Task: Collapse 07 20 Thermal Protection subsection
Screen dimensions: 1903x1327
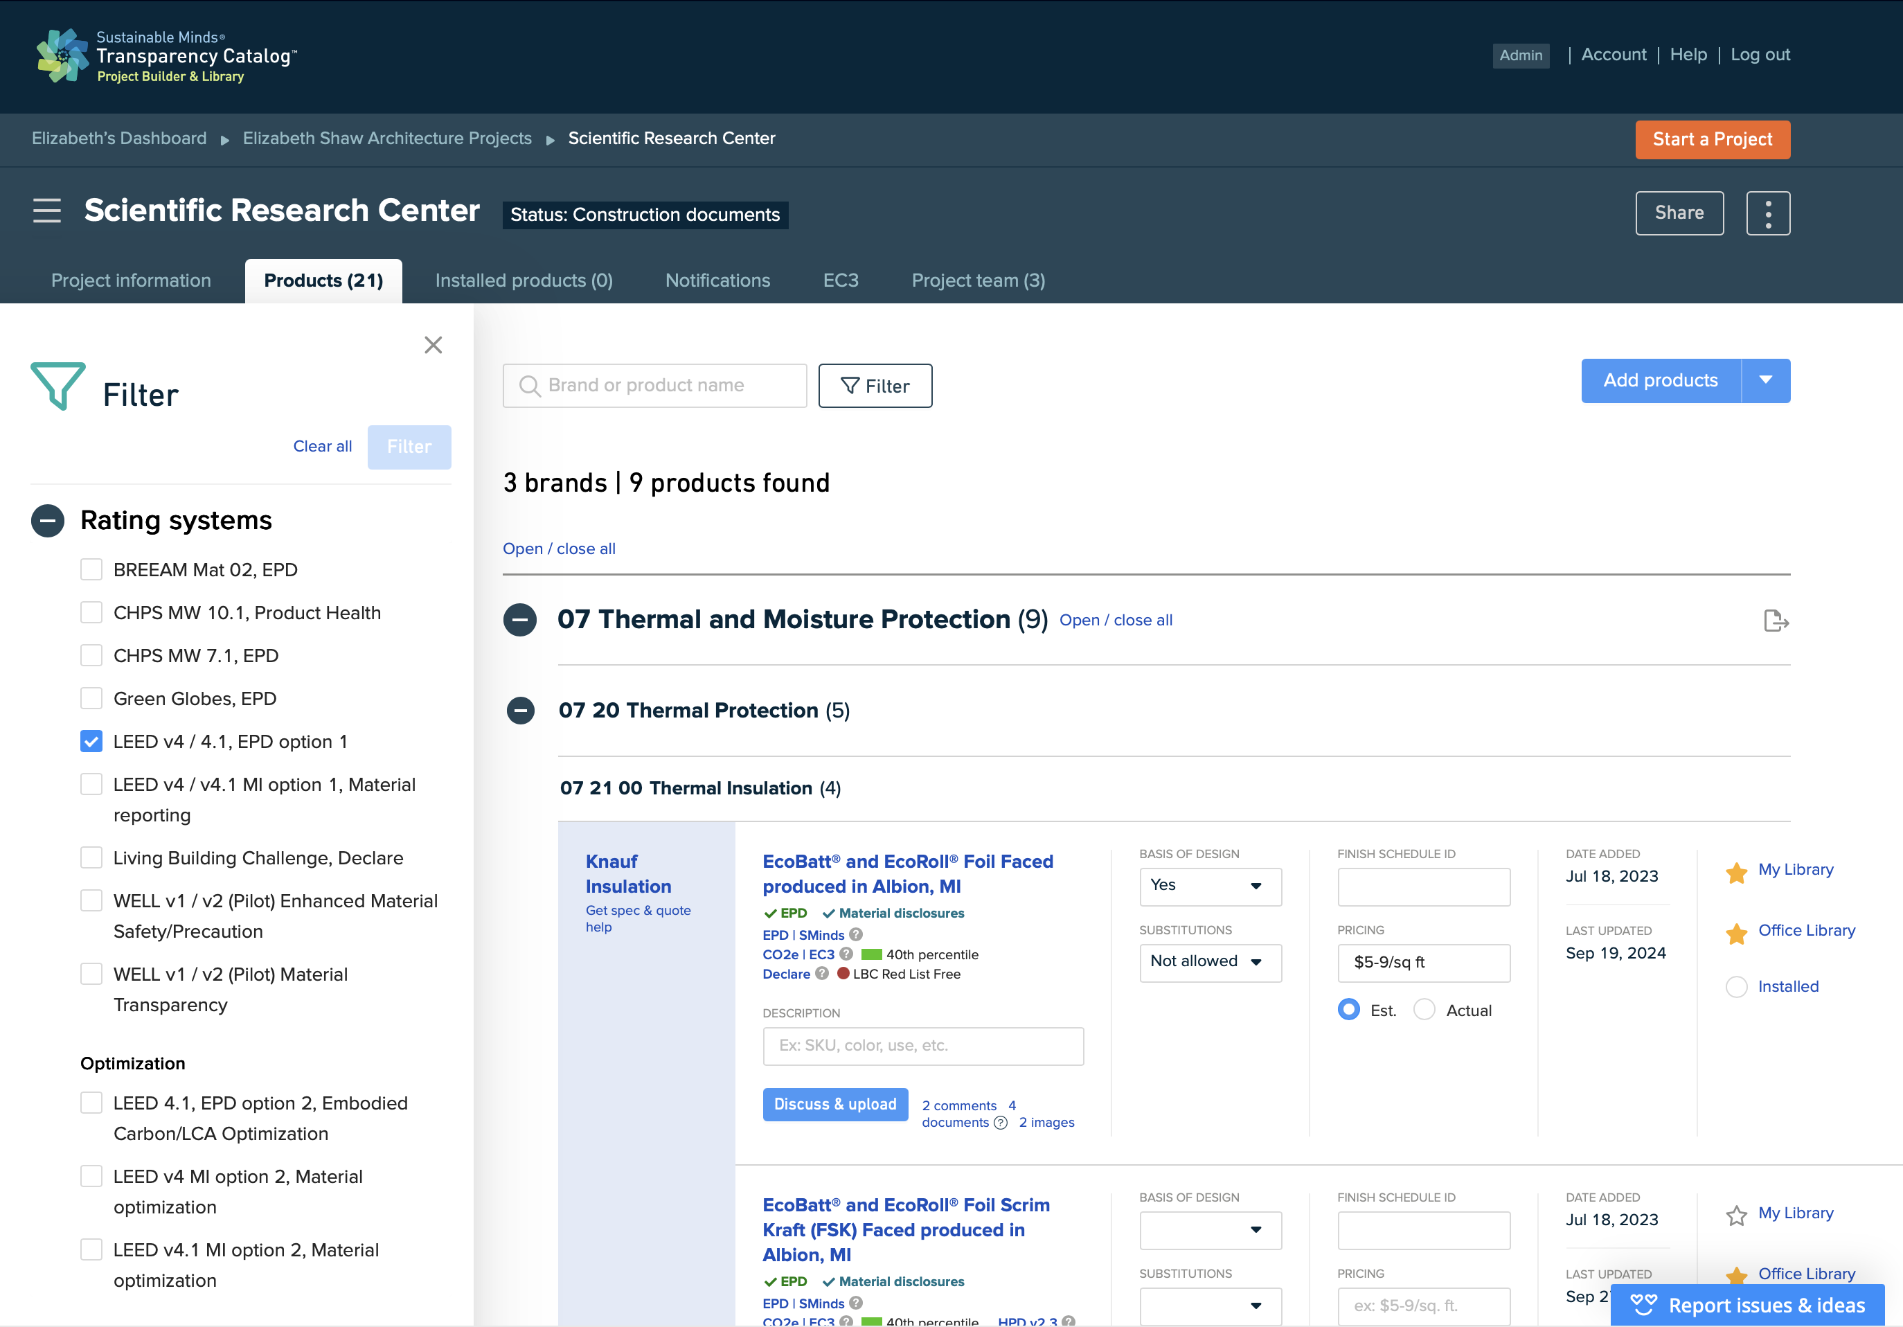Action: point(521,711)
